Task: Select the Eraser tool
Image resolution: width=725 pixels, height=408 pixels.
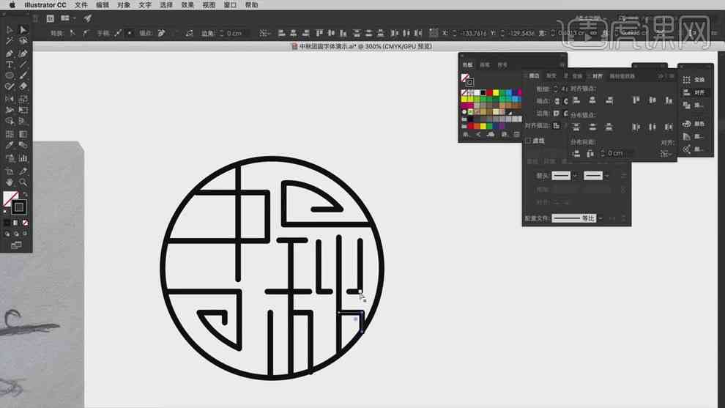Action: coord(23,86)
